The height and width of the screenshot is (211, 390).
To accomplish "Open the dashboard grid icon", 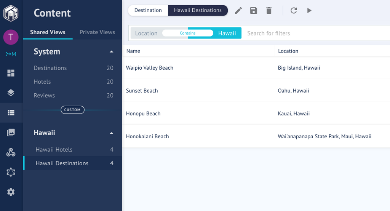I will tap(11, 73).
